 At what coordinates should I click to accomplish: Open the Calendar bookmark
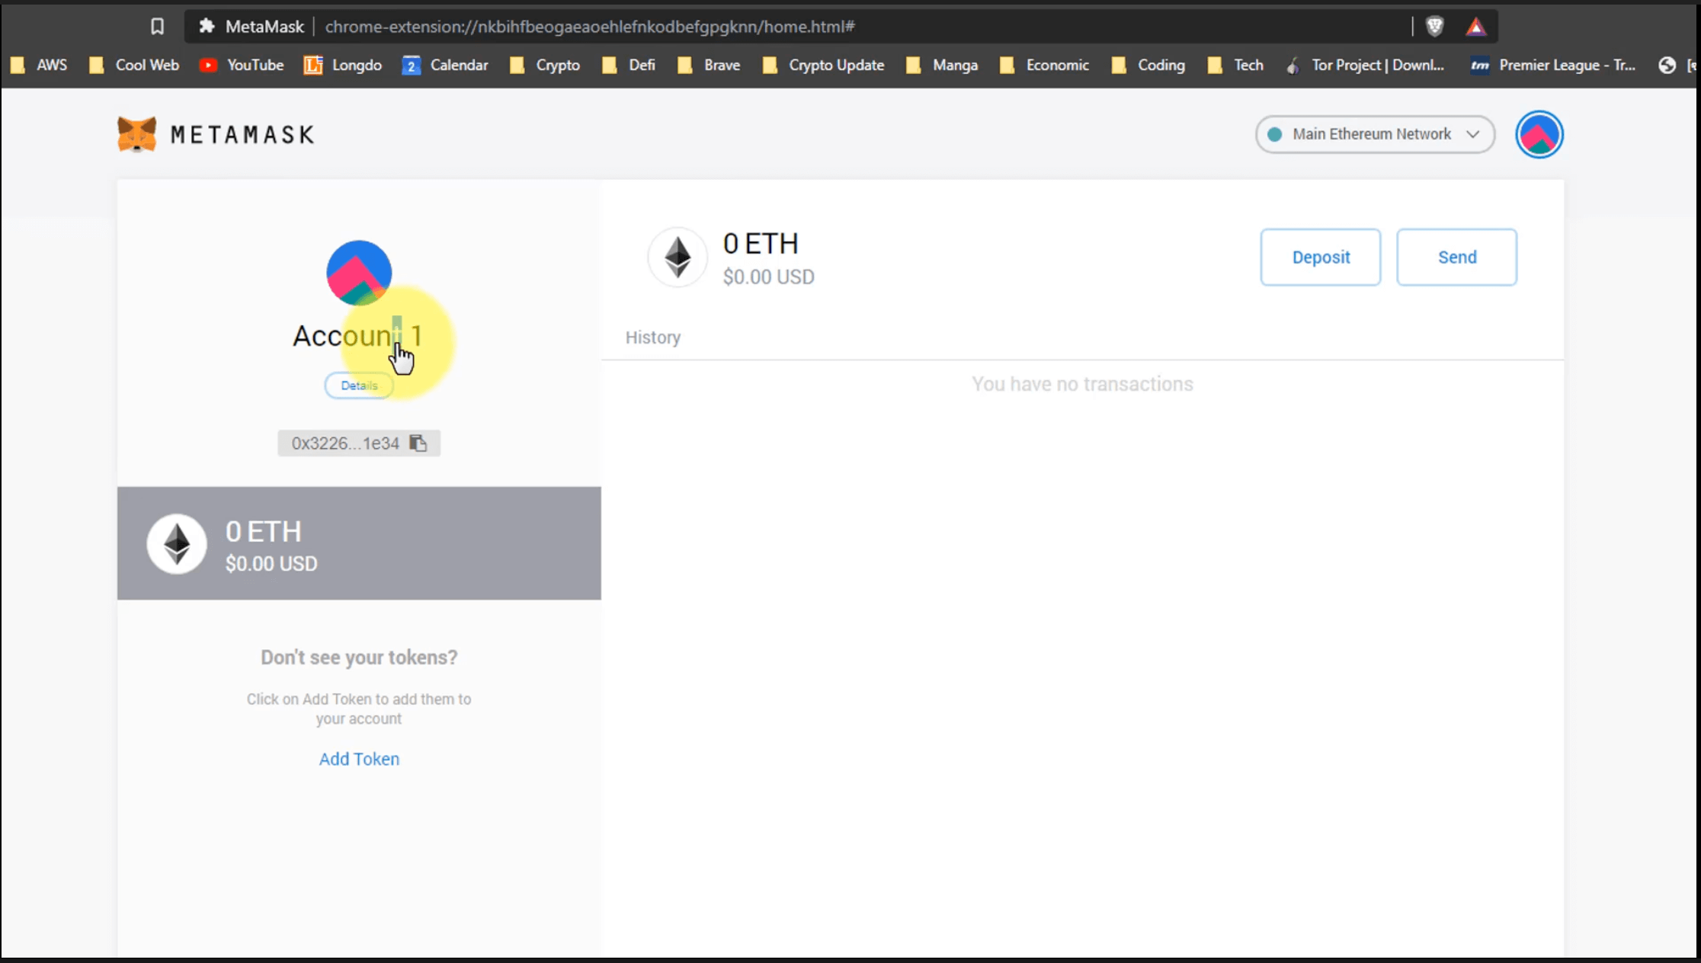pos(445,66)
